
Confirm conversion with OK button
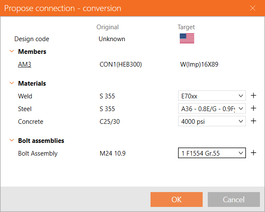pos(176,200)
